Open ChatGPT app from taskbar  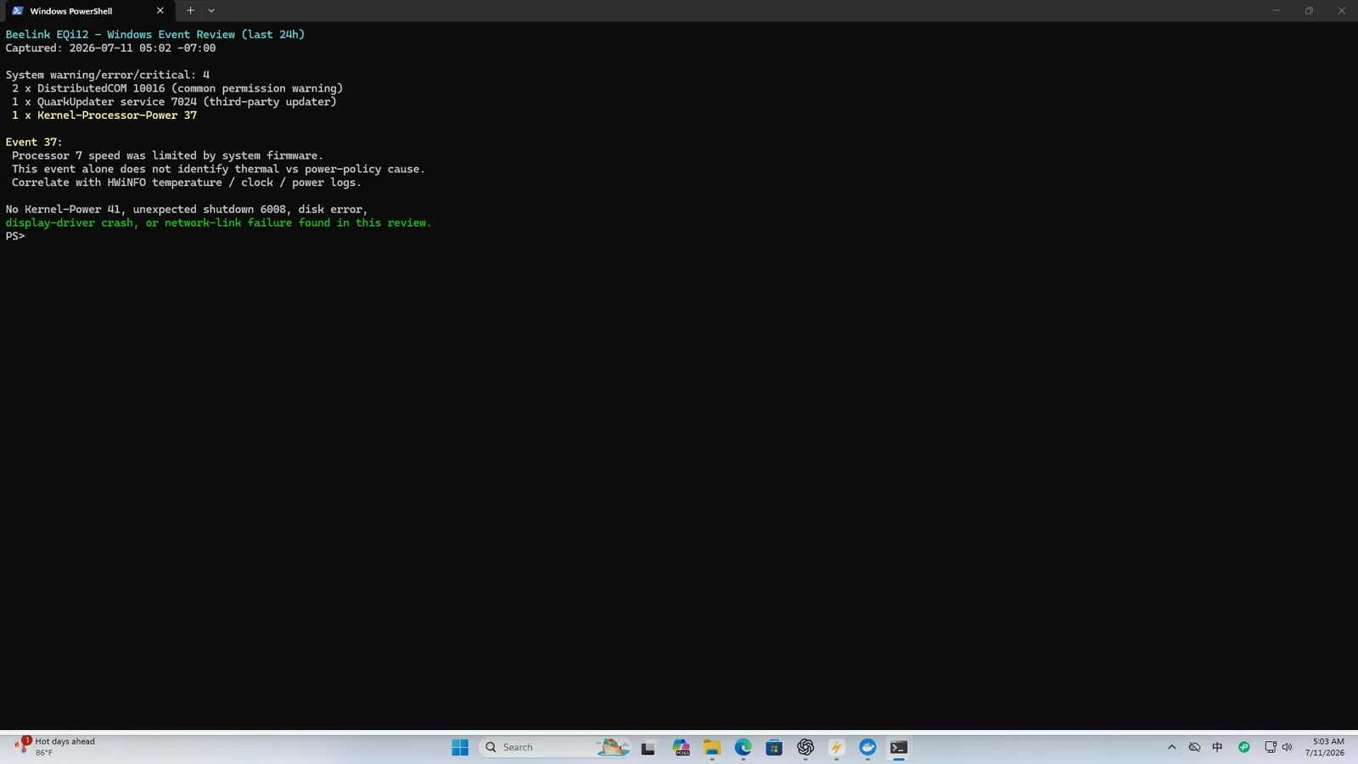point(805,747)
